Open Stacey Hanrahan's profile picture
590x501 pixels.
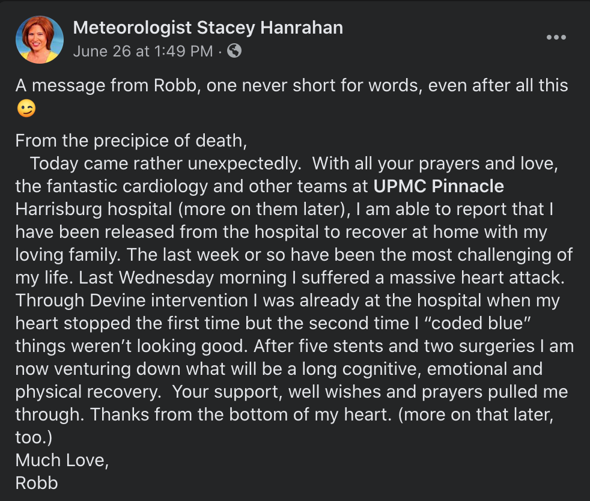(x=40, y=40)
